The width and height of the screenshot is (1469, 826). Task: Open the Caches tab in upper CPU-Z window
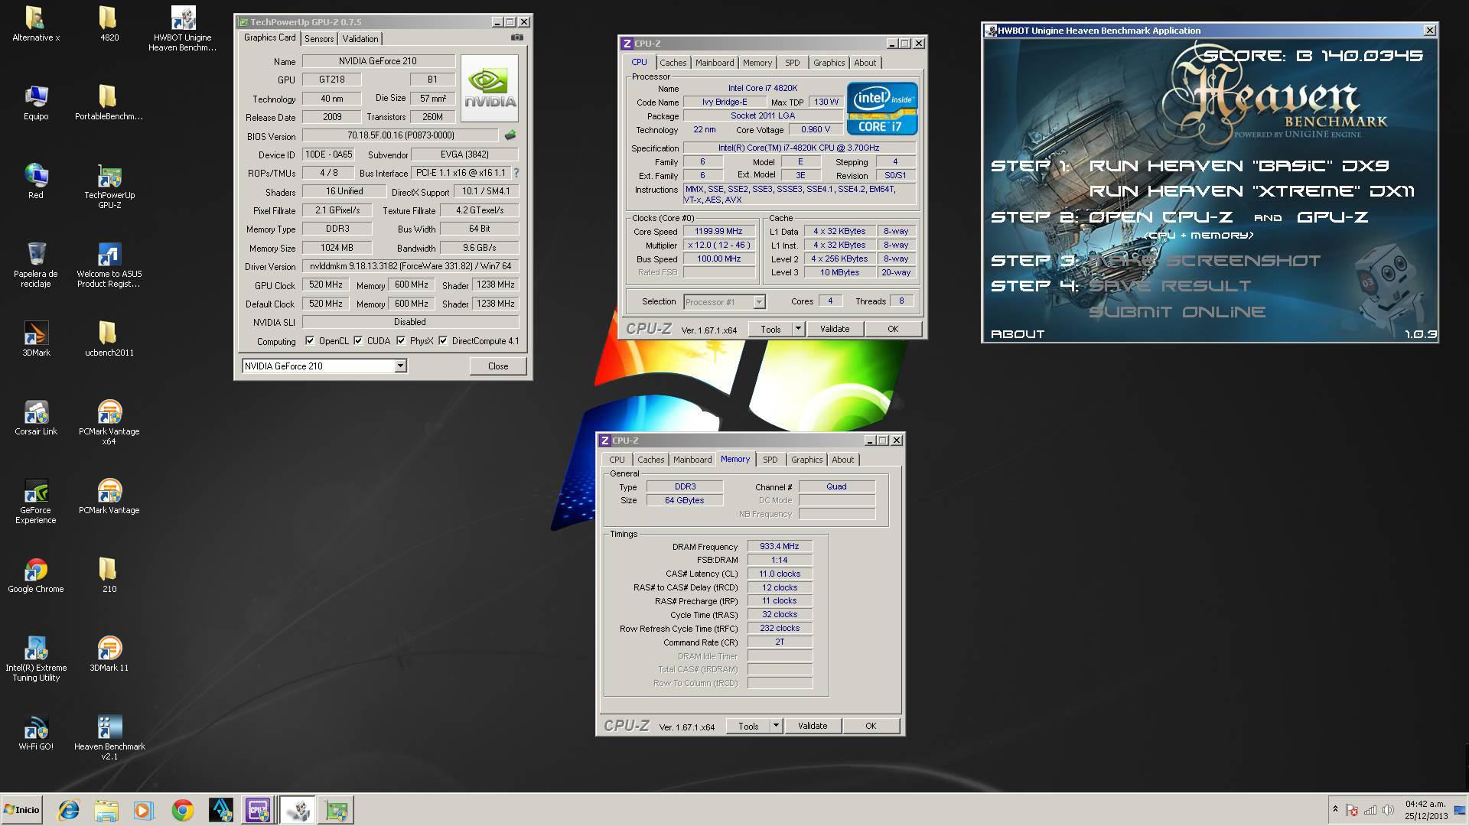(673, 63)
